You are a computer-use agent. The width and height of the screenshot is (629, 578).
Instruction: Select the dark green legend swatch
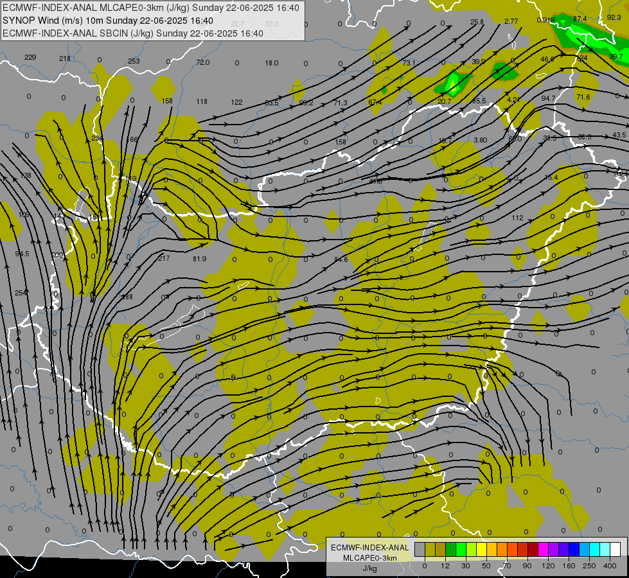[450, 550]
